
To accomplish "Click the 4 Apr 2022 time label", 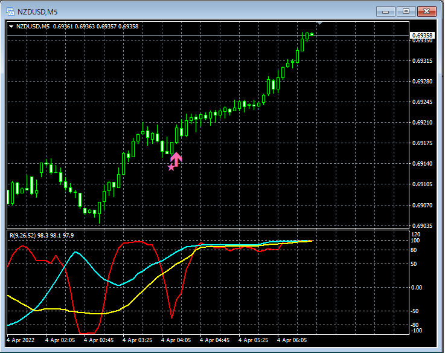I will tap(21, 340).
